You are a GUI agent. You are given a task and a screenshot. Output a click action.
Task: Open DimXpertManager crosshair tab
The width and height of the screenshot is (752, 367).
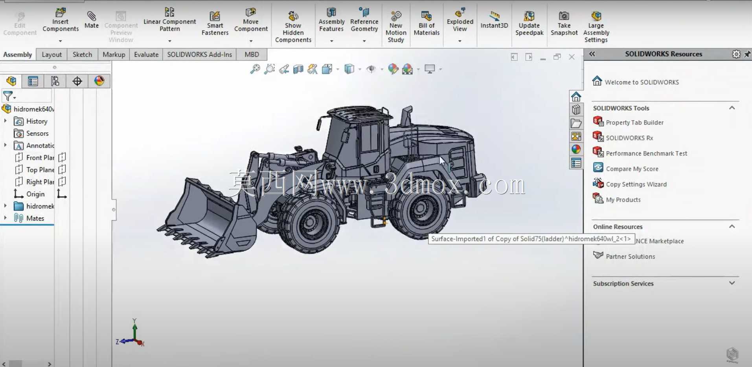click(77, 81)
